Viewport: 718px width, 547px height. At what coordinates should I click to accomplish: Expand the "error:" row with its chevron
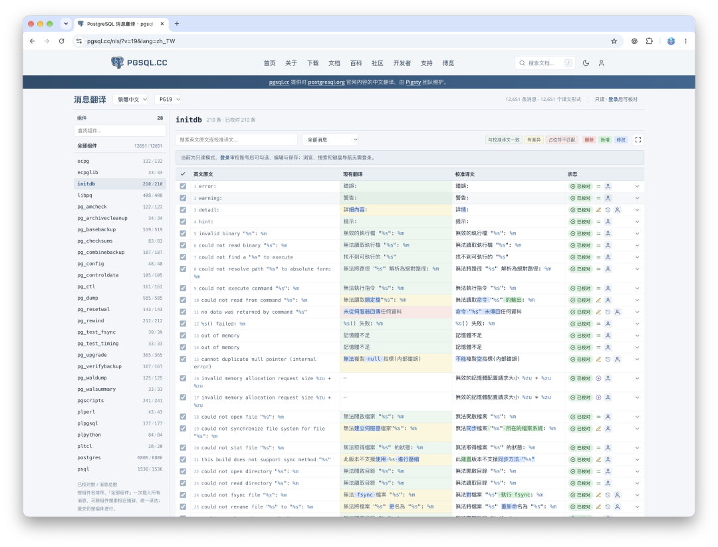[637, 186]
